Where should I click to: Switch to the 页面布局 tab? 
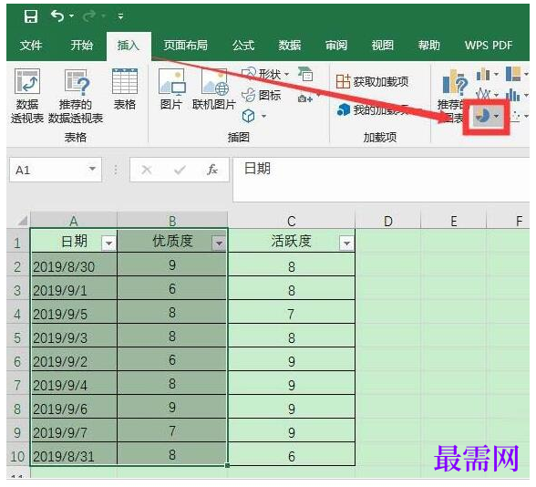(185, 46)
